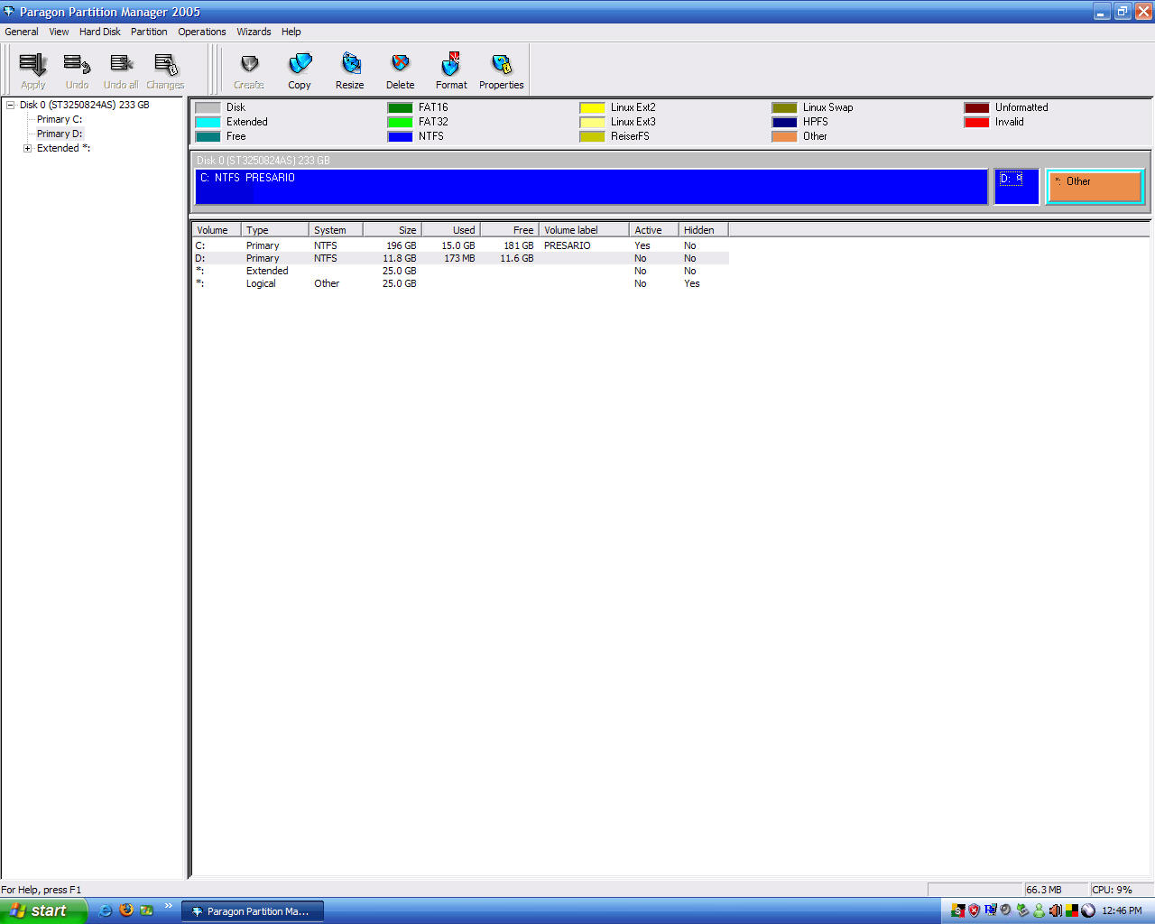The width and height of the screenshot is (1155, 924).
Task: Click the 12:46 PM taskbar clock
Action: click(x=1122, y=910)
